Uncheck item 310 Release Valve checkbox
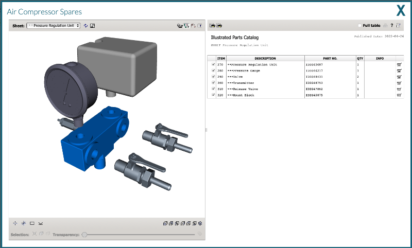The height and width of the screenshot is (248, 412). click(x=213, y=88)
